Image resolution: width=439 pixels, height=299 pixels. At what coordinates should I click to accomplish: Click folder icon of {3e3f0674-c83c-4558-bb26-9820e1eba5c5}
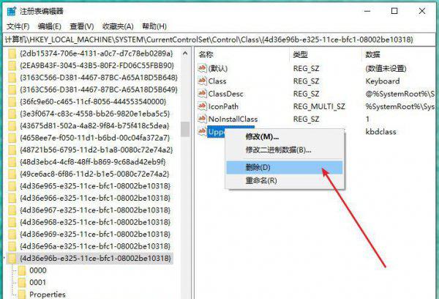pyautogui.click(x=12, y=114)
